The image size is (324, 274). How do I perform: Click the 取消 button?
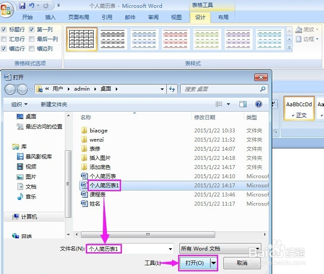242,263
